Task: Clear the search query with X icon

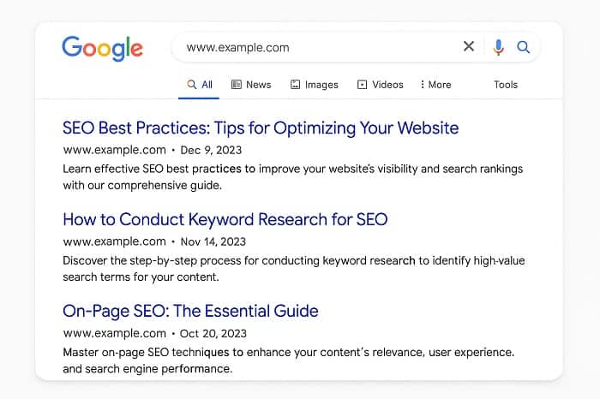Action: [x=469, y=47]
